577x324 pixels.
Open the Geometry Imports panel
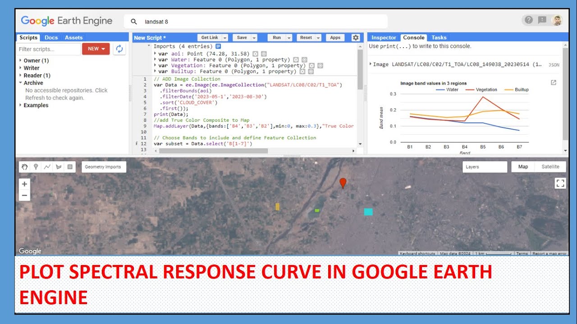tap(103, 166)
